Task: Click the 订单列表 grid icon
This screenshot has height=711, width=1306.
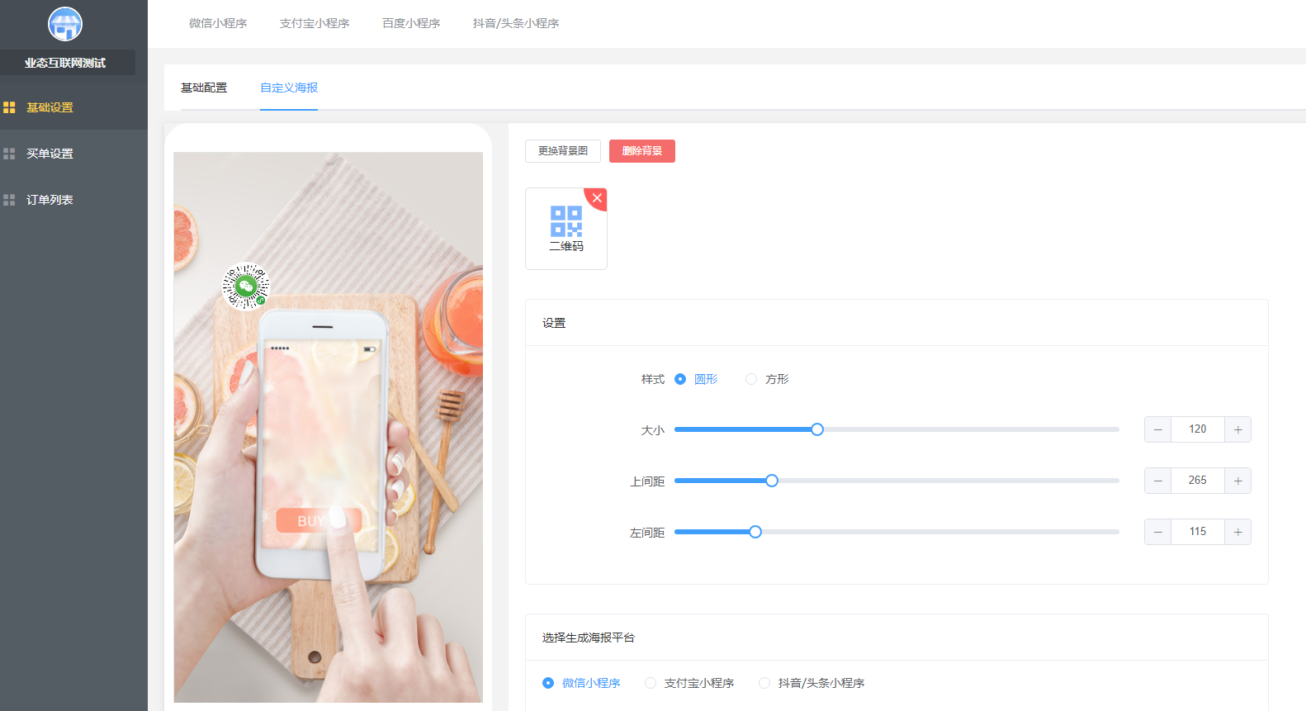Action: 9,200
